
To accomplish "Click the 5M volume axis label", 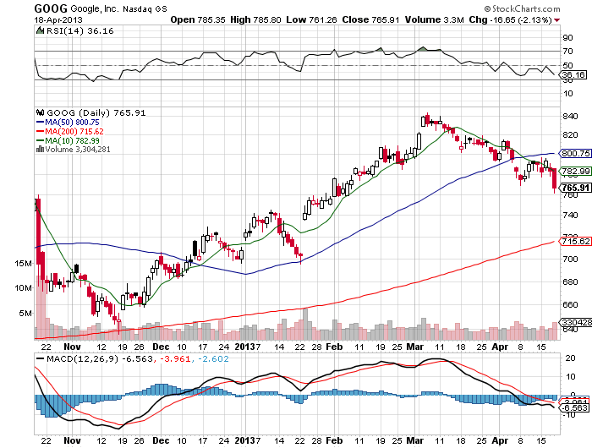I will click(x=25, y=314).
